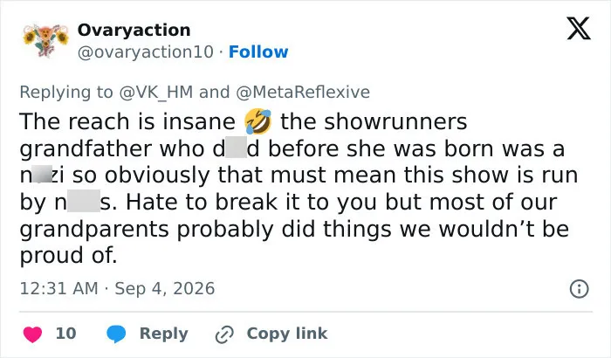Open the Ovaryaction display name

(x=134, y=30)
